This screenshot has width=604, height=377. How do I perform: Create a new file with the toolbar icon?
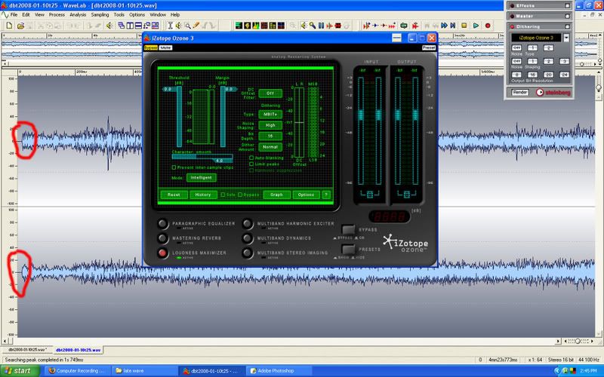[x=9, y=26]
